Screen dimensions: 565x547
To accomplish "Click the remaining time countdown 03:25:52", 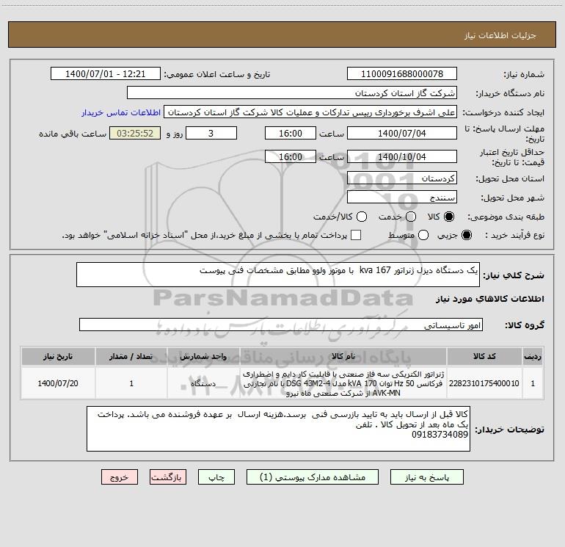I will [x=135, y=133].
